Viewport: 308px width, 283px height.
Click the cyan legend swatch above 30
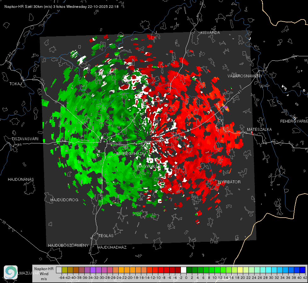coord(269,270)
